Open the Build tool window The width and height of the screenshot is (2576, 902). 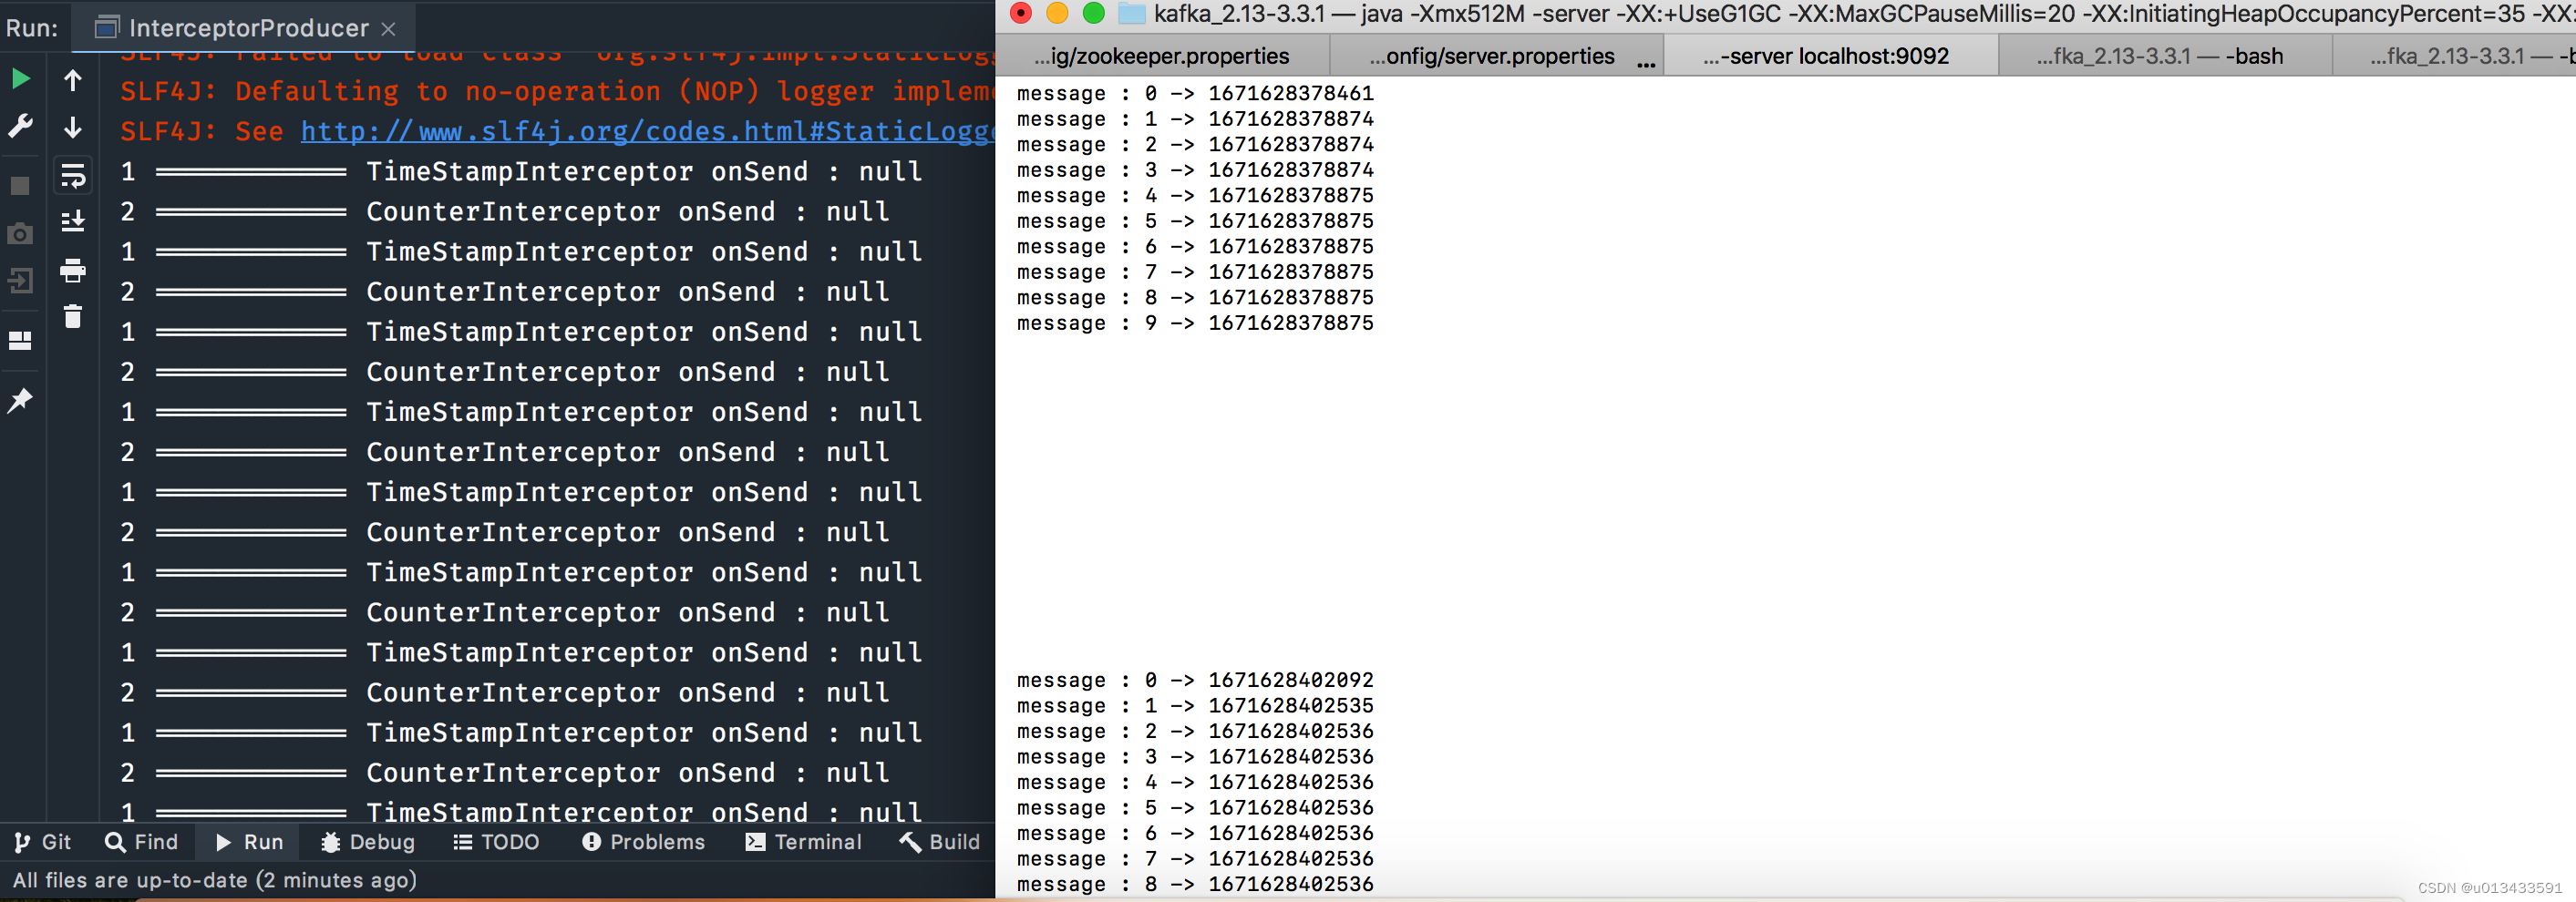pos(939,842)
